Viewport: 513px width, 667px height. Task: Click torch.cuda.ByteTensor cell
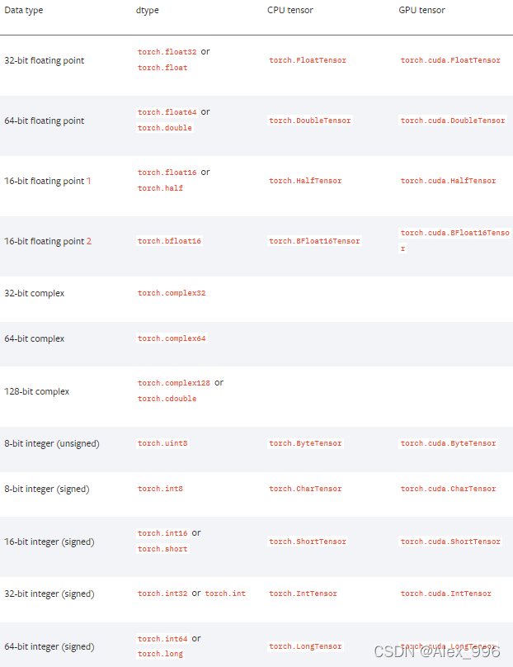coord(449,443)
